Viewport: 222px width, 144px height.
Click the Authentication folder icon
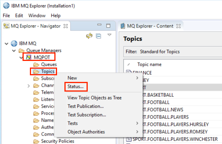click(x=36, y=127)
